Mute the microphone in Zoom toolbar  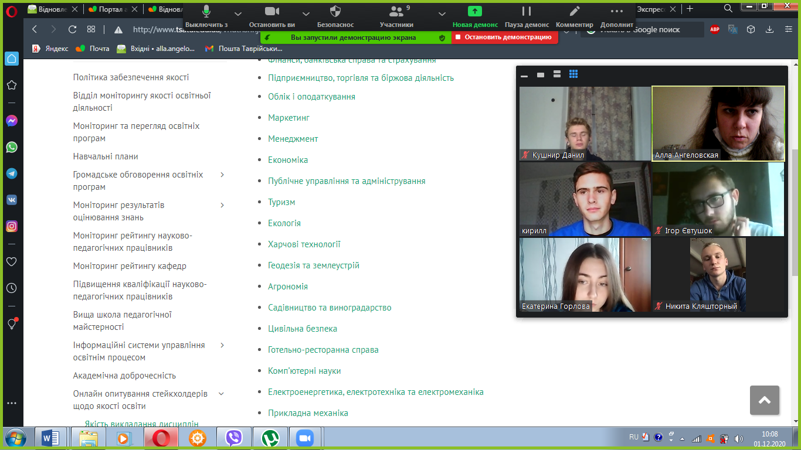tap(206, 11)
